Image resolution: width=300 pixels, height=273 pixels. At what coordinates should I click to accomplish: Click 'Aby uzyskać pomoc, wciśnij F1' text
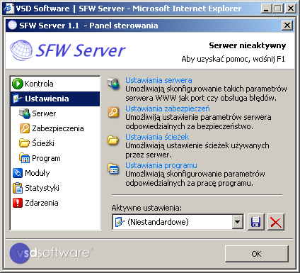[x=233, y=59]
